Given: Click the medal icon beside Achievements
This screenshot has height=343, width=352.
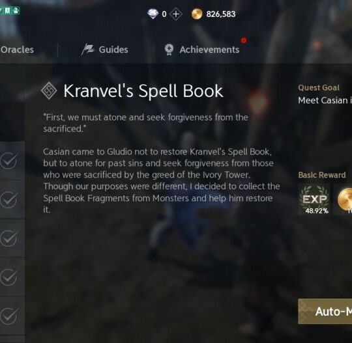Looking at the screenshot, I should click(169, 49).
